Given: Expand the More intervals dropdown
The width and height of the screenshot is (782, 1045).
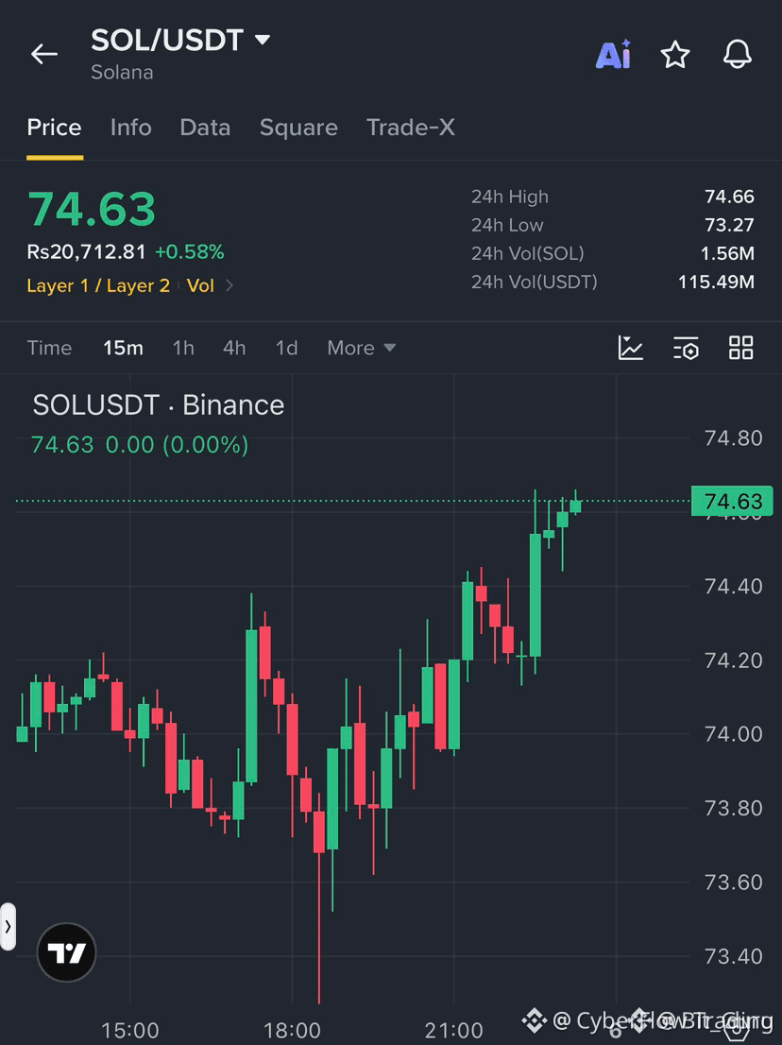Looking at the screenshot, I should click(x=361, y=348).
